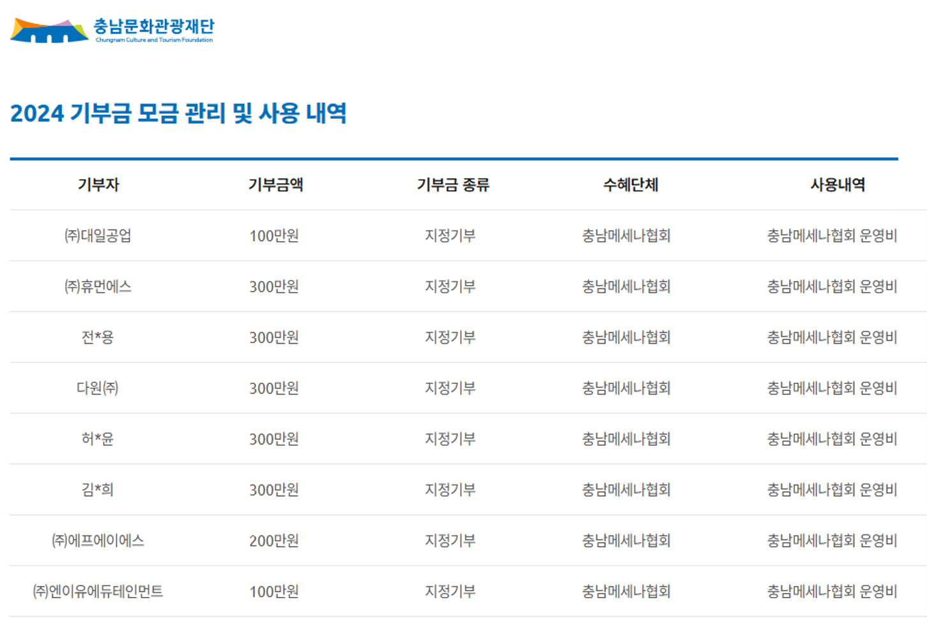927x625 pixels.
Task: Click the 200만원 donation amount
Action: coord(274,541)
